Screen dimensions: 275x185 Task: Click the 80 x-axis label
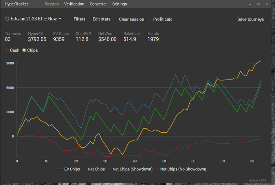click(252, 161)
